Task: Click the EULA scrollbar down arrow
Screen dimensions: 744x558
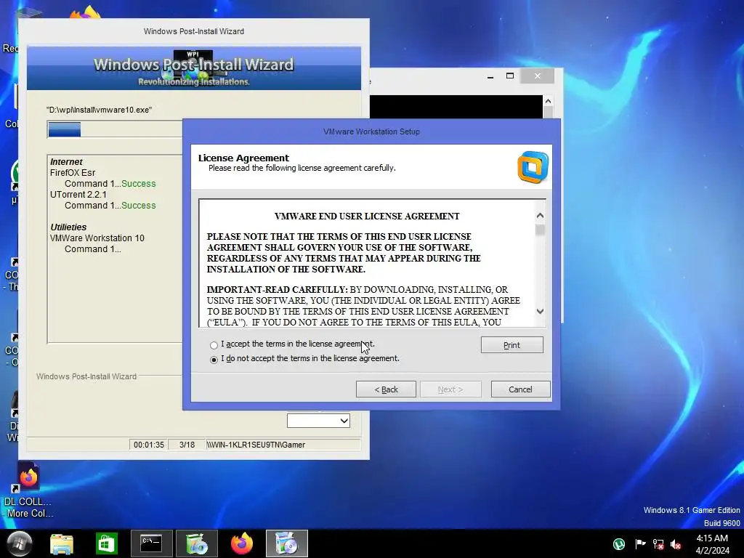Action: tap(540, 311)
